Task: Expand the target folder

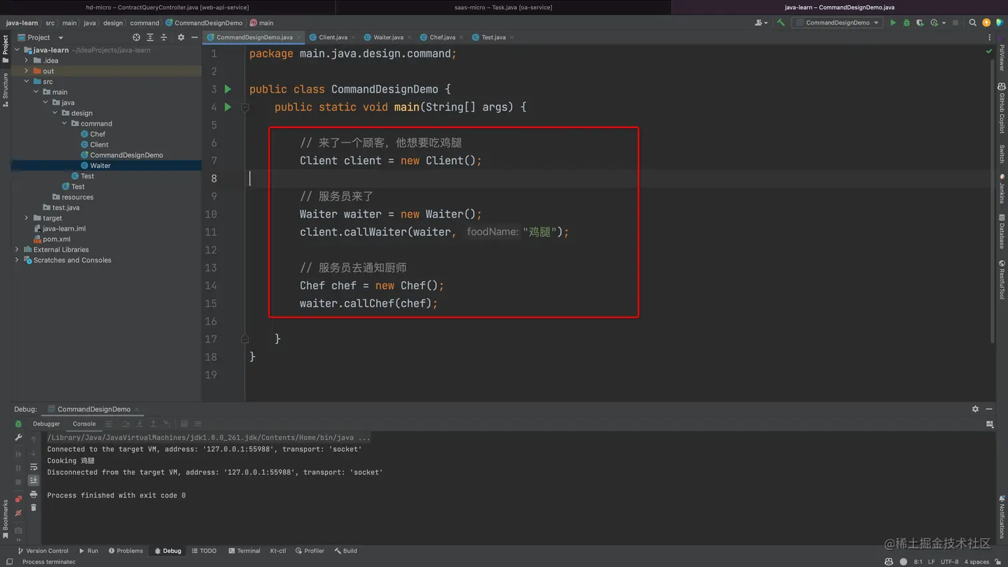Action: [x=27, y=218]
